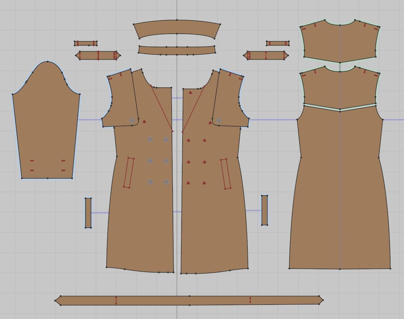Screen dimensions: 404x319
Task: Click the snap button near the left lapel shoulder
Action: [132, 120]
